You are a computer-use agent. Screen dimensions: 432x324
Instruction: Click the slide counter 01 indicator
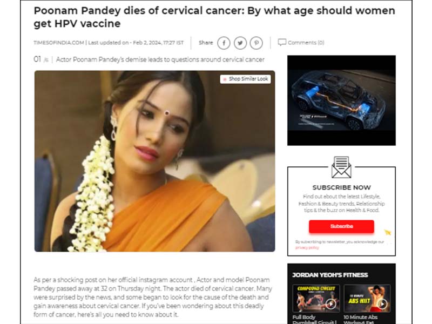(x=37, y=59)
